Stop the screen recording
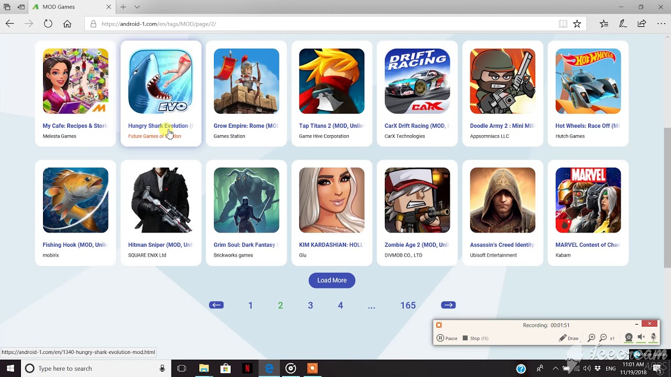This screenshot has height=377, width=671. 475,338
